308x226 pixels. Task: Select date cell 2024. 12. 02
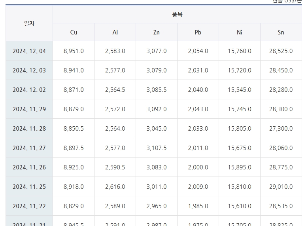click(x=29, y=90)
